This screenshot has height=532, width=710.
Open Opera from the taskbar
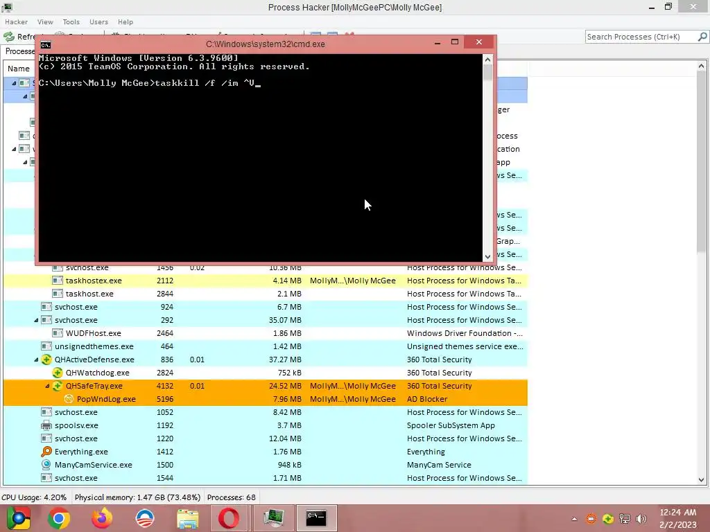(x=229, y=518)
